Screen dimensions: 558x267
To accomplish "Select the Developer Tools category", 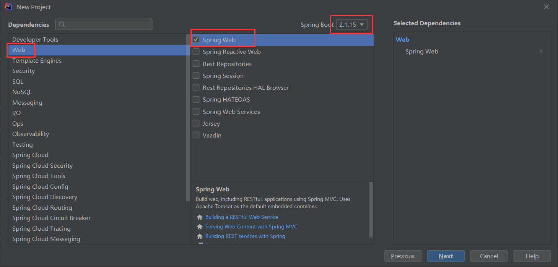I will pos(97,39).
